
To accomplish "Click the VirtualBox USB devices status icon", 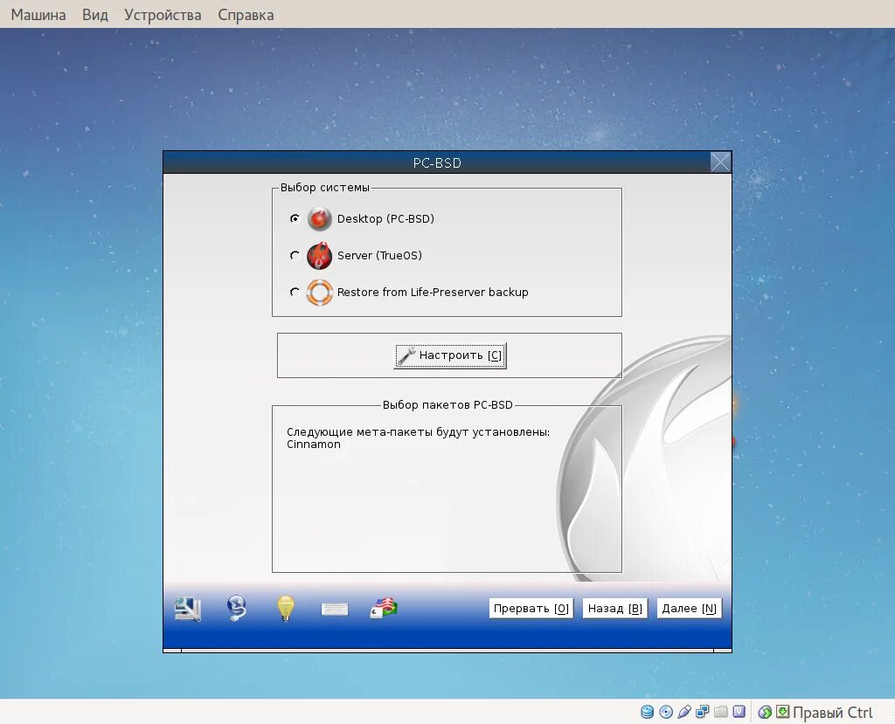I will (x=683, y=712).
